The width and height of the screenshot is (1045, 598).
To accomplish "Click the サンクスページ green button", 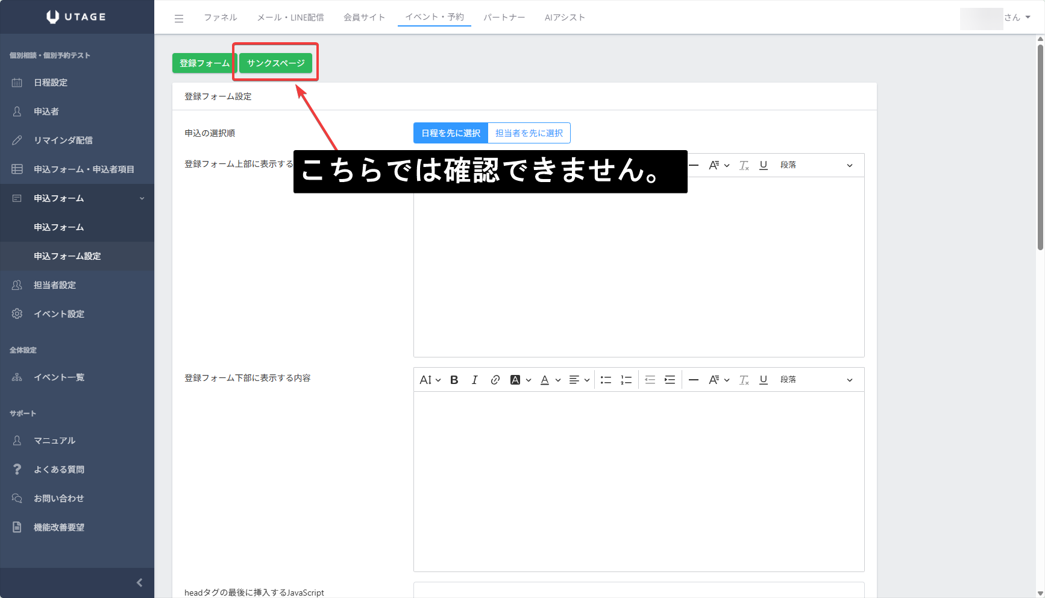I will click(x=276, y=63).
